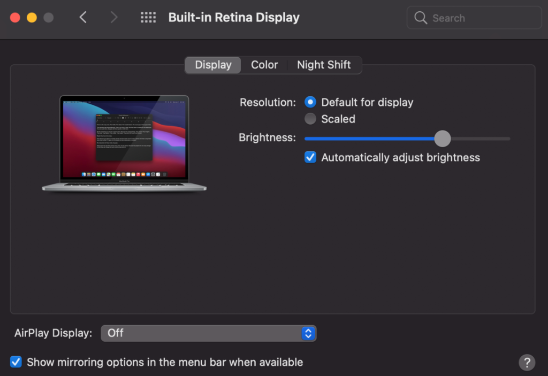
Task: Minimize window with the yellow button
Action: pos(32,18)
